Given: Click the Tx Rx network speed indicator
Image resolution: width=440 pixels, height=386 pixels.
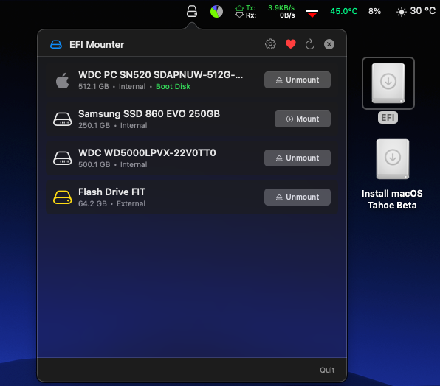Looking at the screenshot, I should click(x=264, y=12).
